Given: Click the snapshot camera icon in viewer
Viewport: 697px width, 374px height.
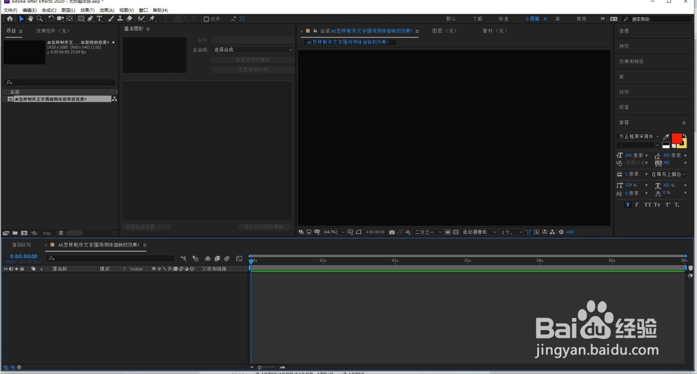Looking at the screenshot, I should [x=392, y=232].
